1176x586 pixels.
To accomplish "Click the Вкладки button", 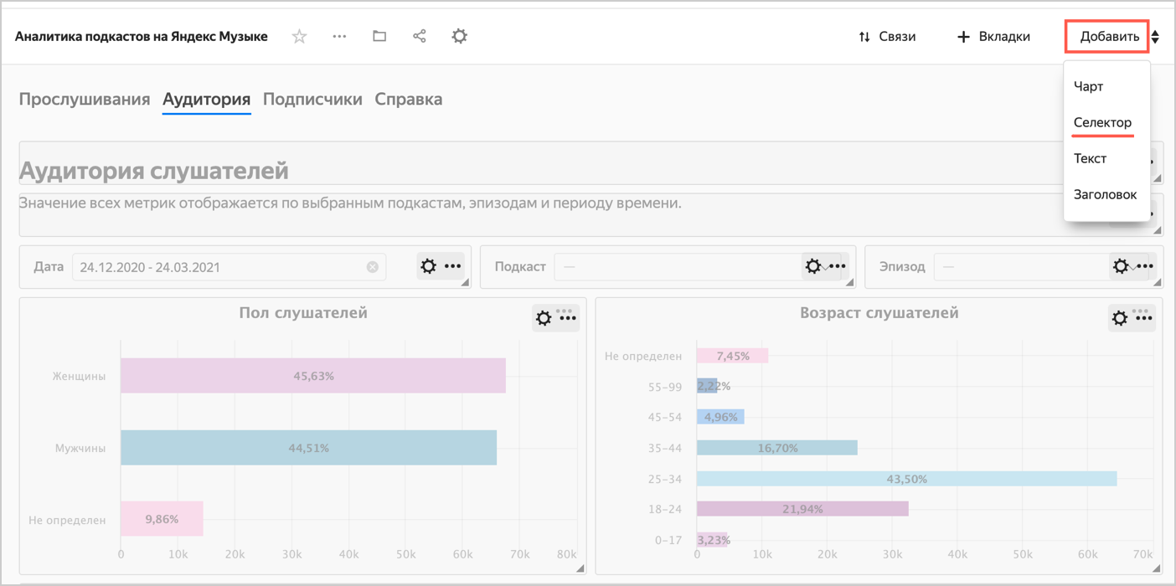I will pos(993,37).
